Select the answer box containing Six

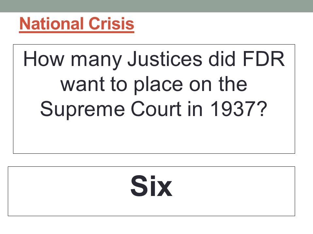(x=151, y=191)
